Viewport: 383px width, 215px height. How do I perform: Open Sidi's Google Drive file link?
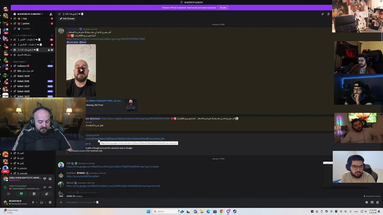113,167
